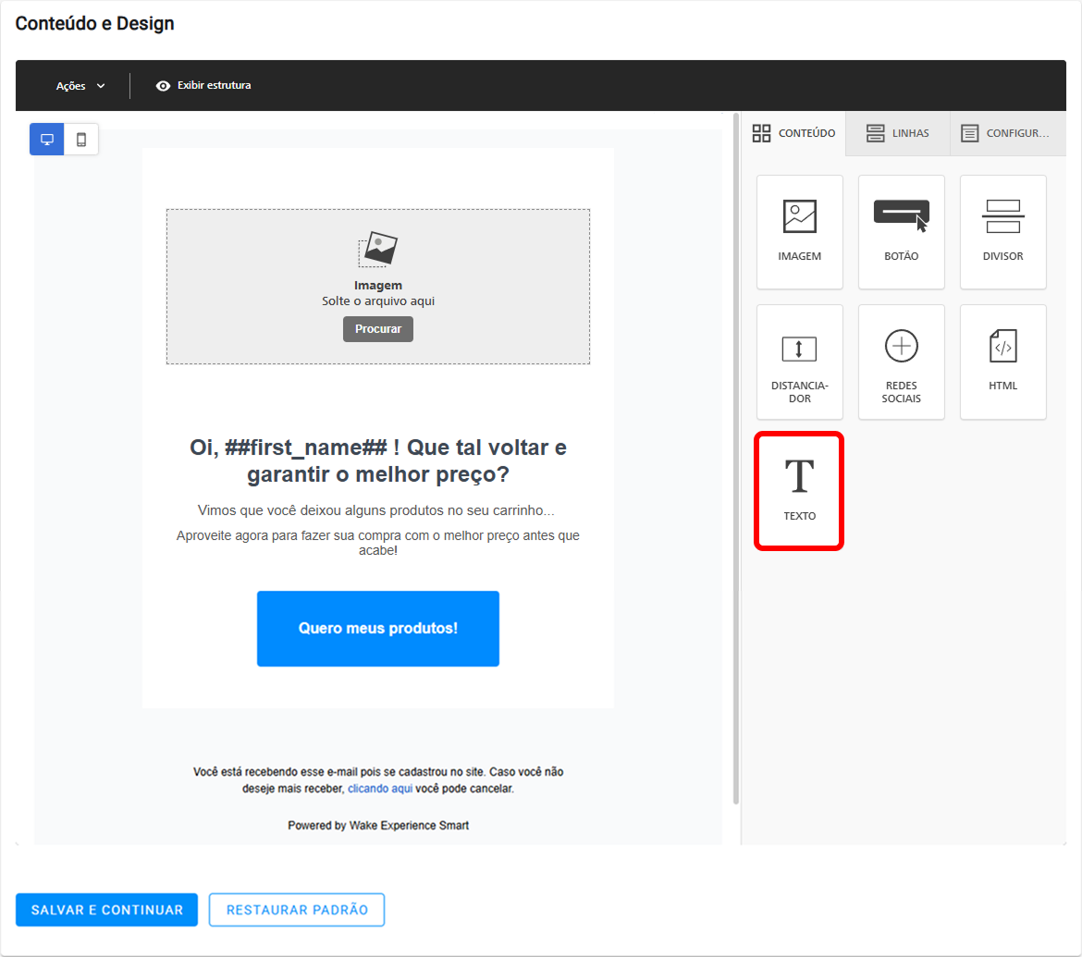
Task: Click Quero meus produtos! button
Action: click(378, 629)
